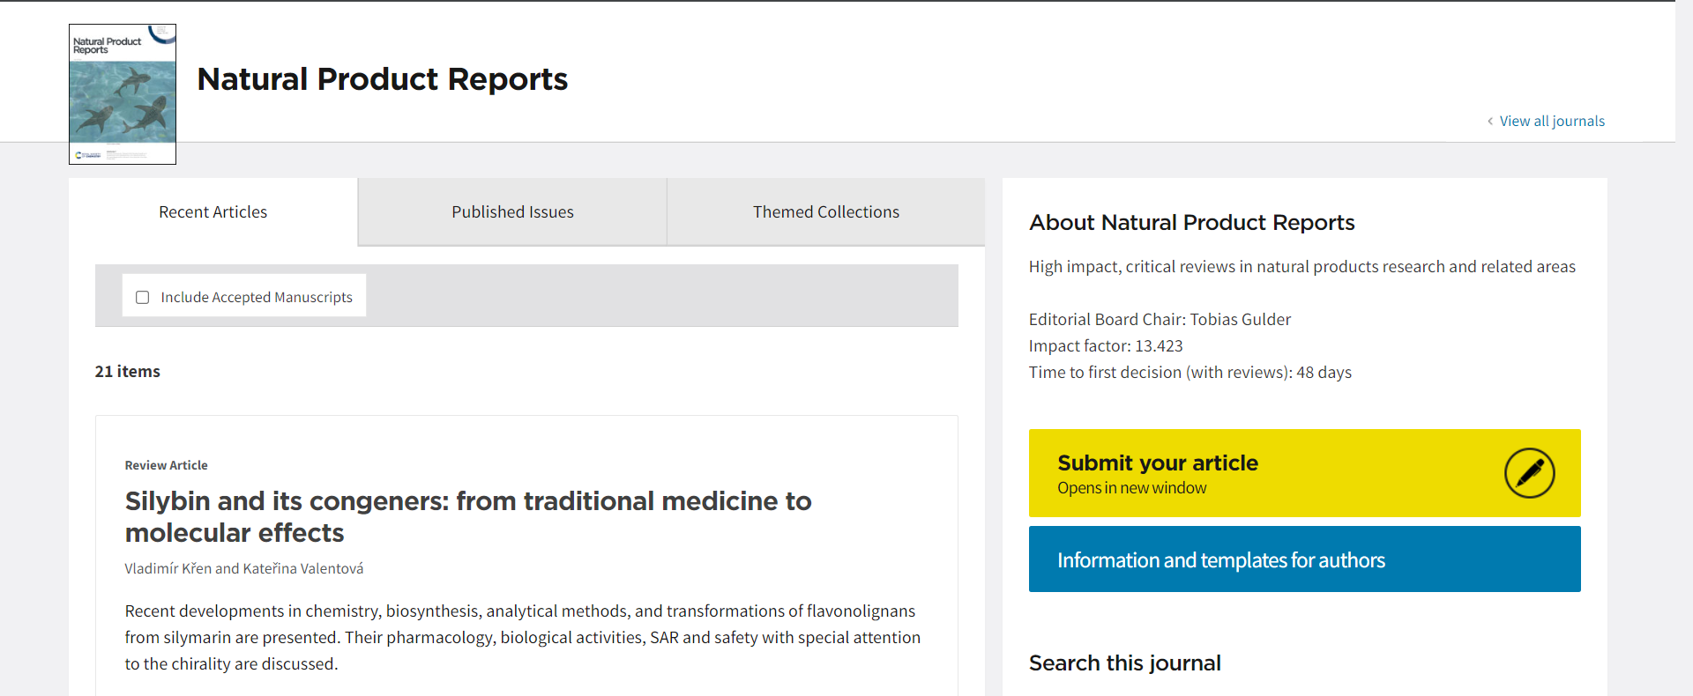
Task: Click the Review Article label
Action: 167,465
